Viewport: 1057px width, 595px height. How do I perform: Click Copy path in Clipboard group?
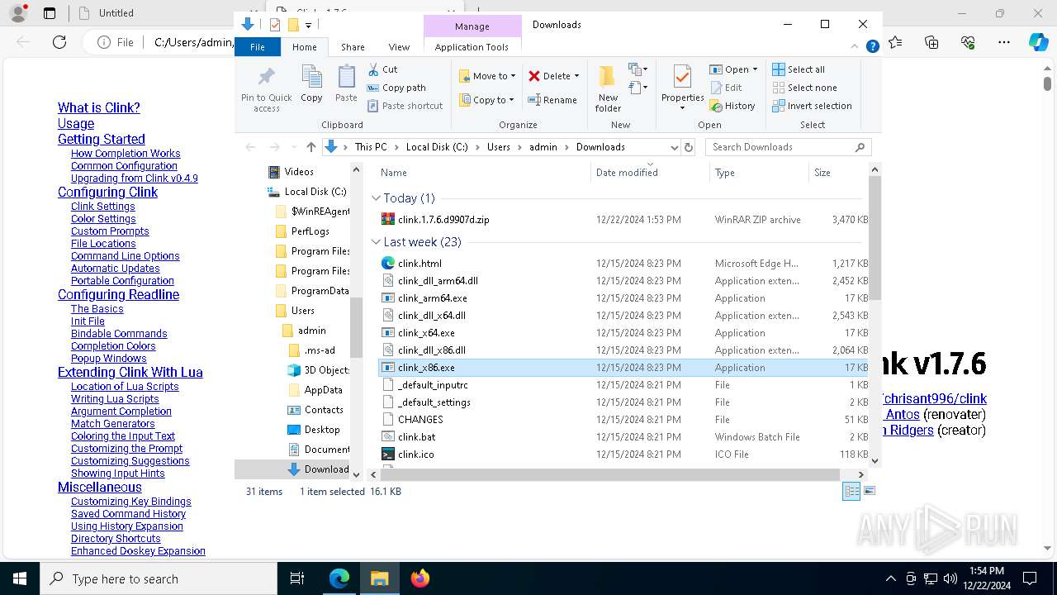click(396, 88)
